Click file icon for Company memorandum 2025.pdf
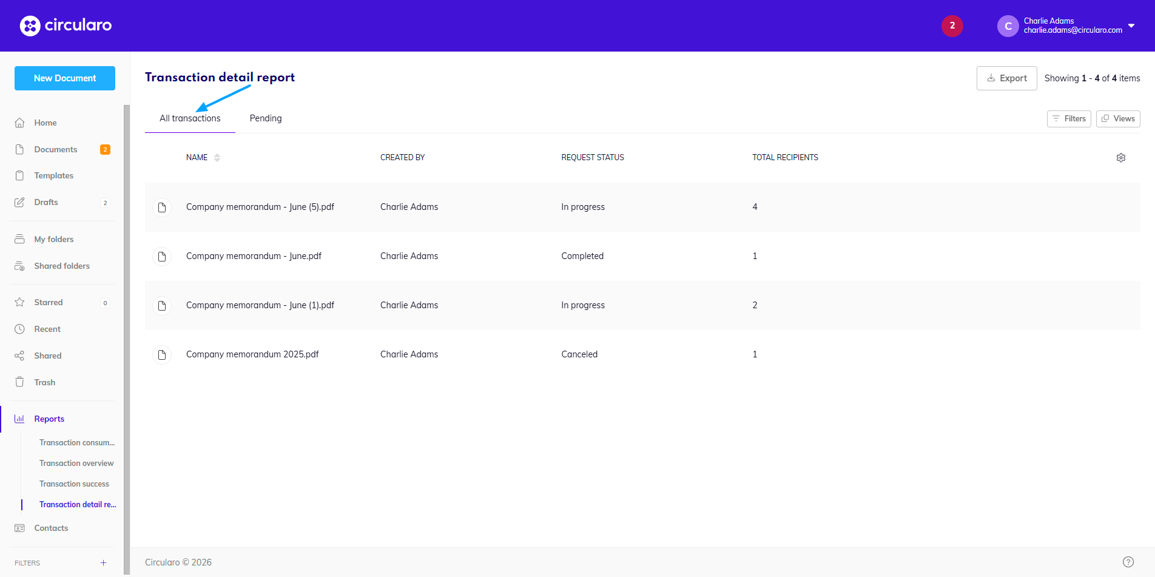 coord(162,355)
